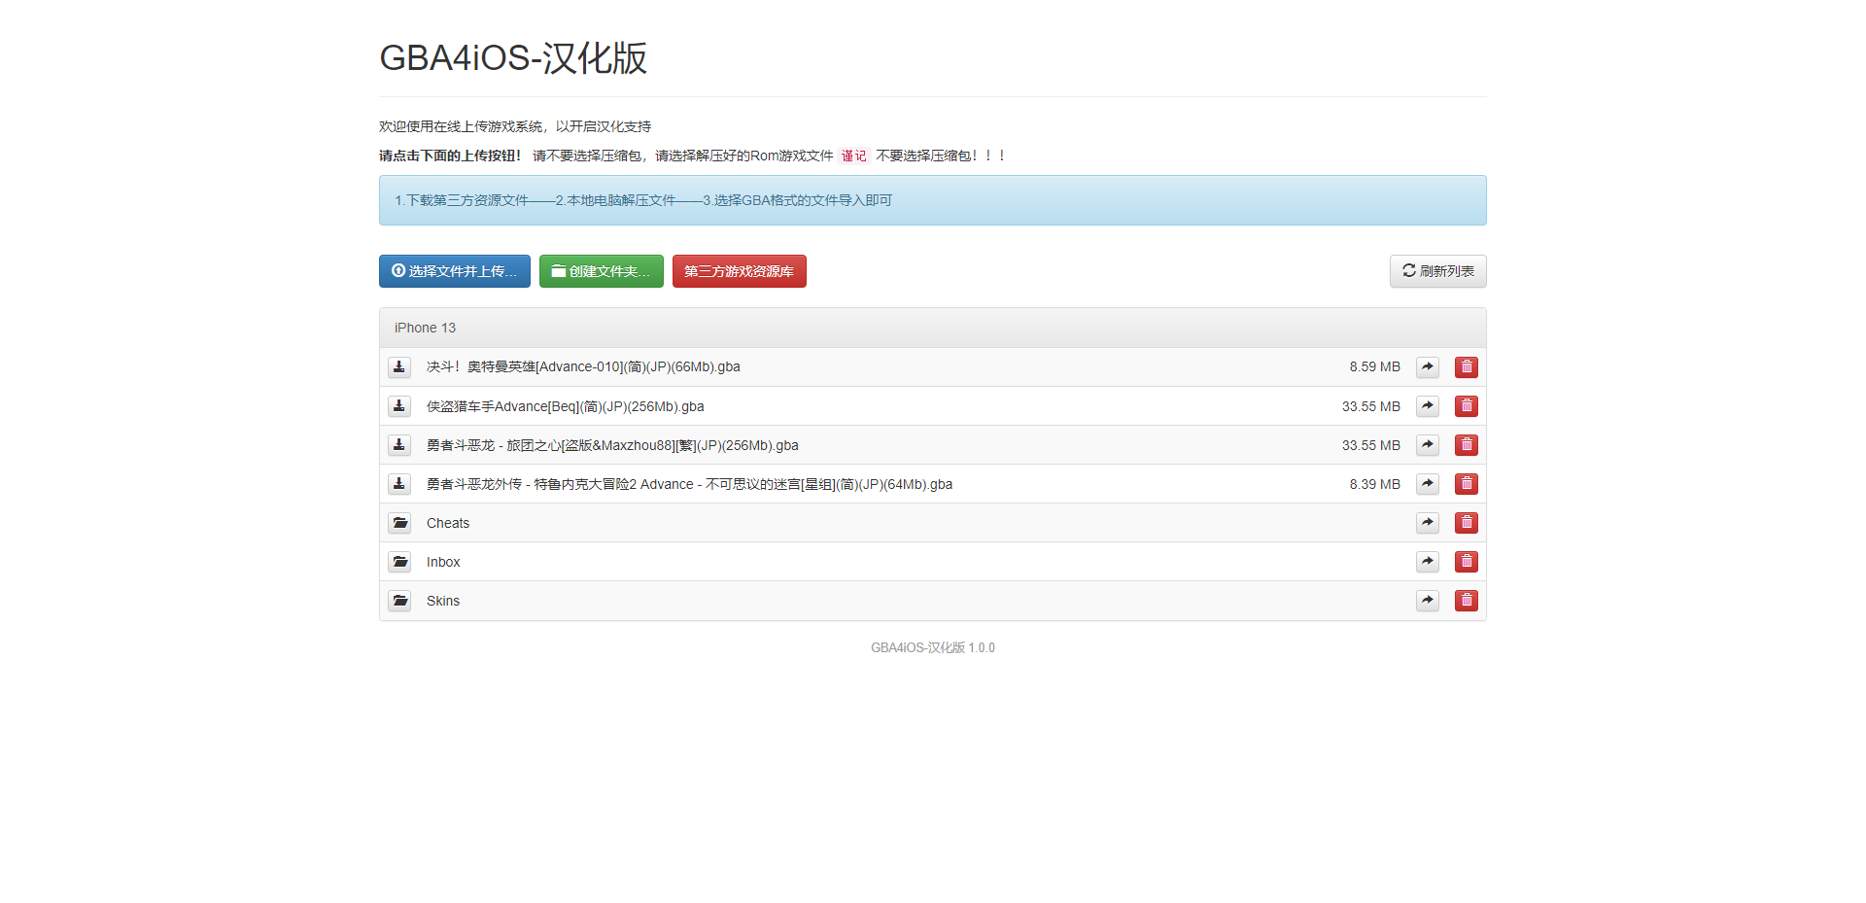Click the blue instruction steps banner
The width and height of the screenshot is (1866, 903).
click(933, 200)
